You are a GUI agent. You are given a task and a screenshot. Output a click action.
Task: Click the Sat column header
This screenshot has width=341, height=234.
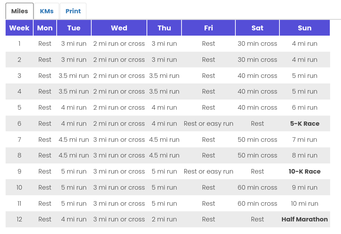257,28
